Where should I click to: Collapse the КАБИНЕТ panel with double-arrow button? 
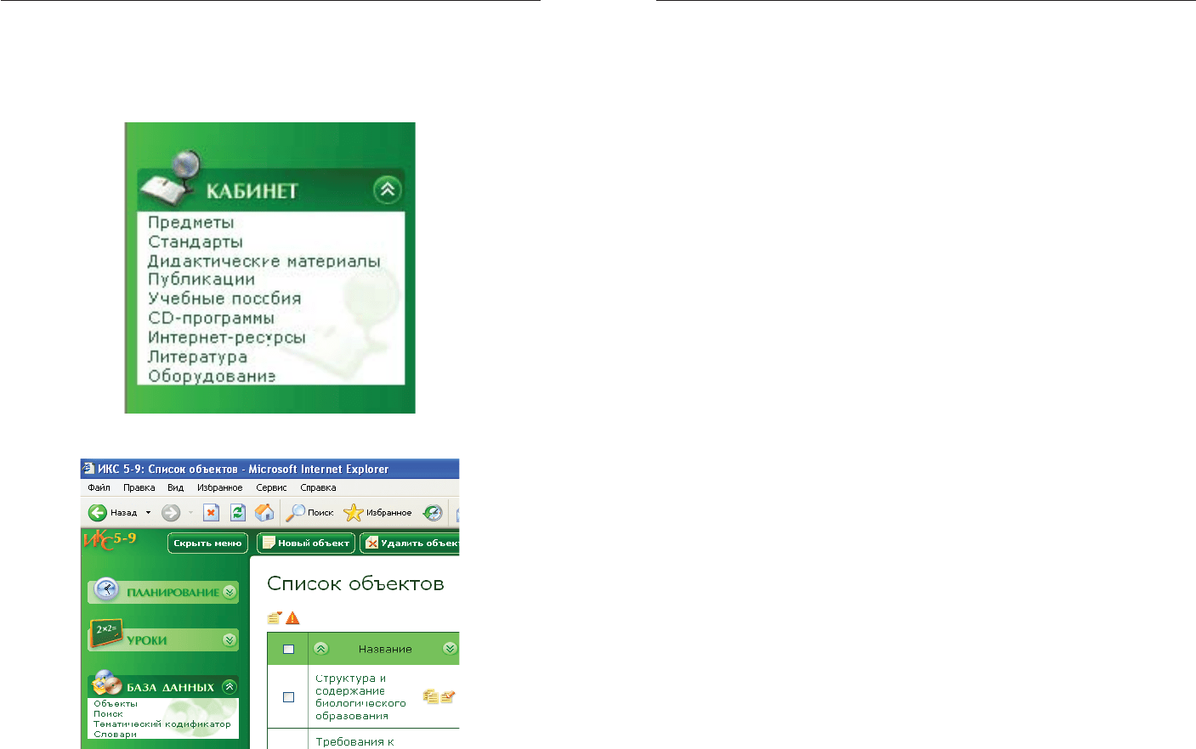click(x=388, y=189)
